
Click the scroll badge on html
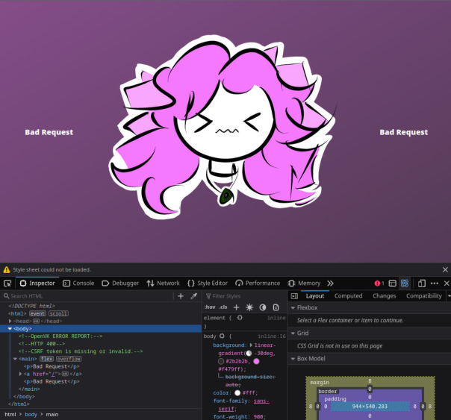coord(59,313)
